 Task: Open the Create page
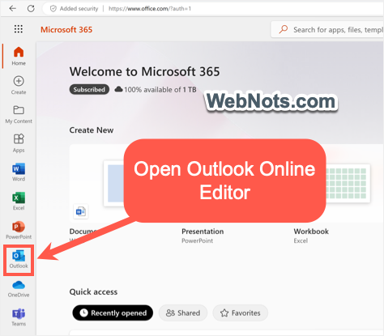[19, 85]
